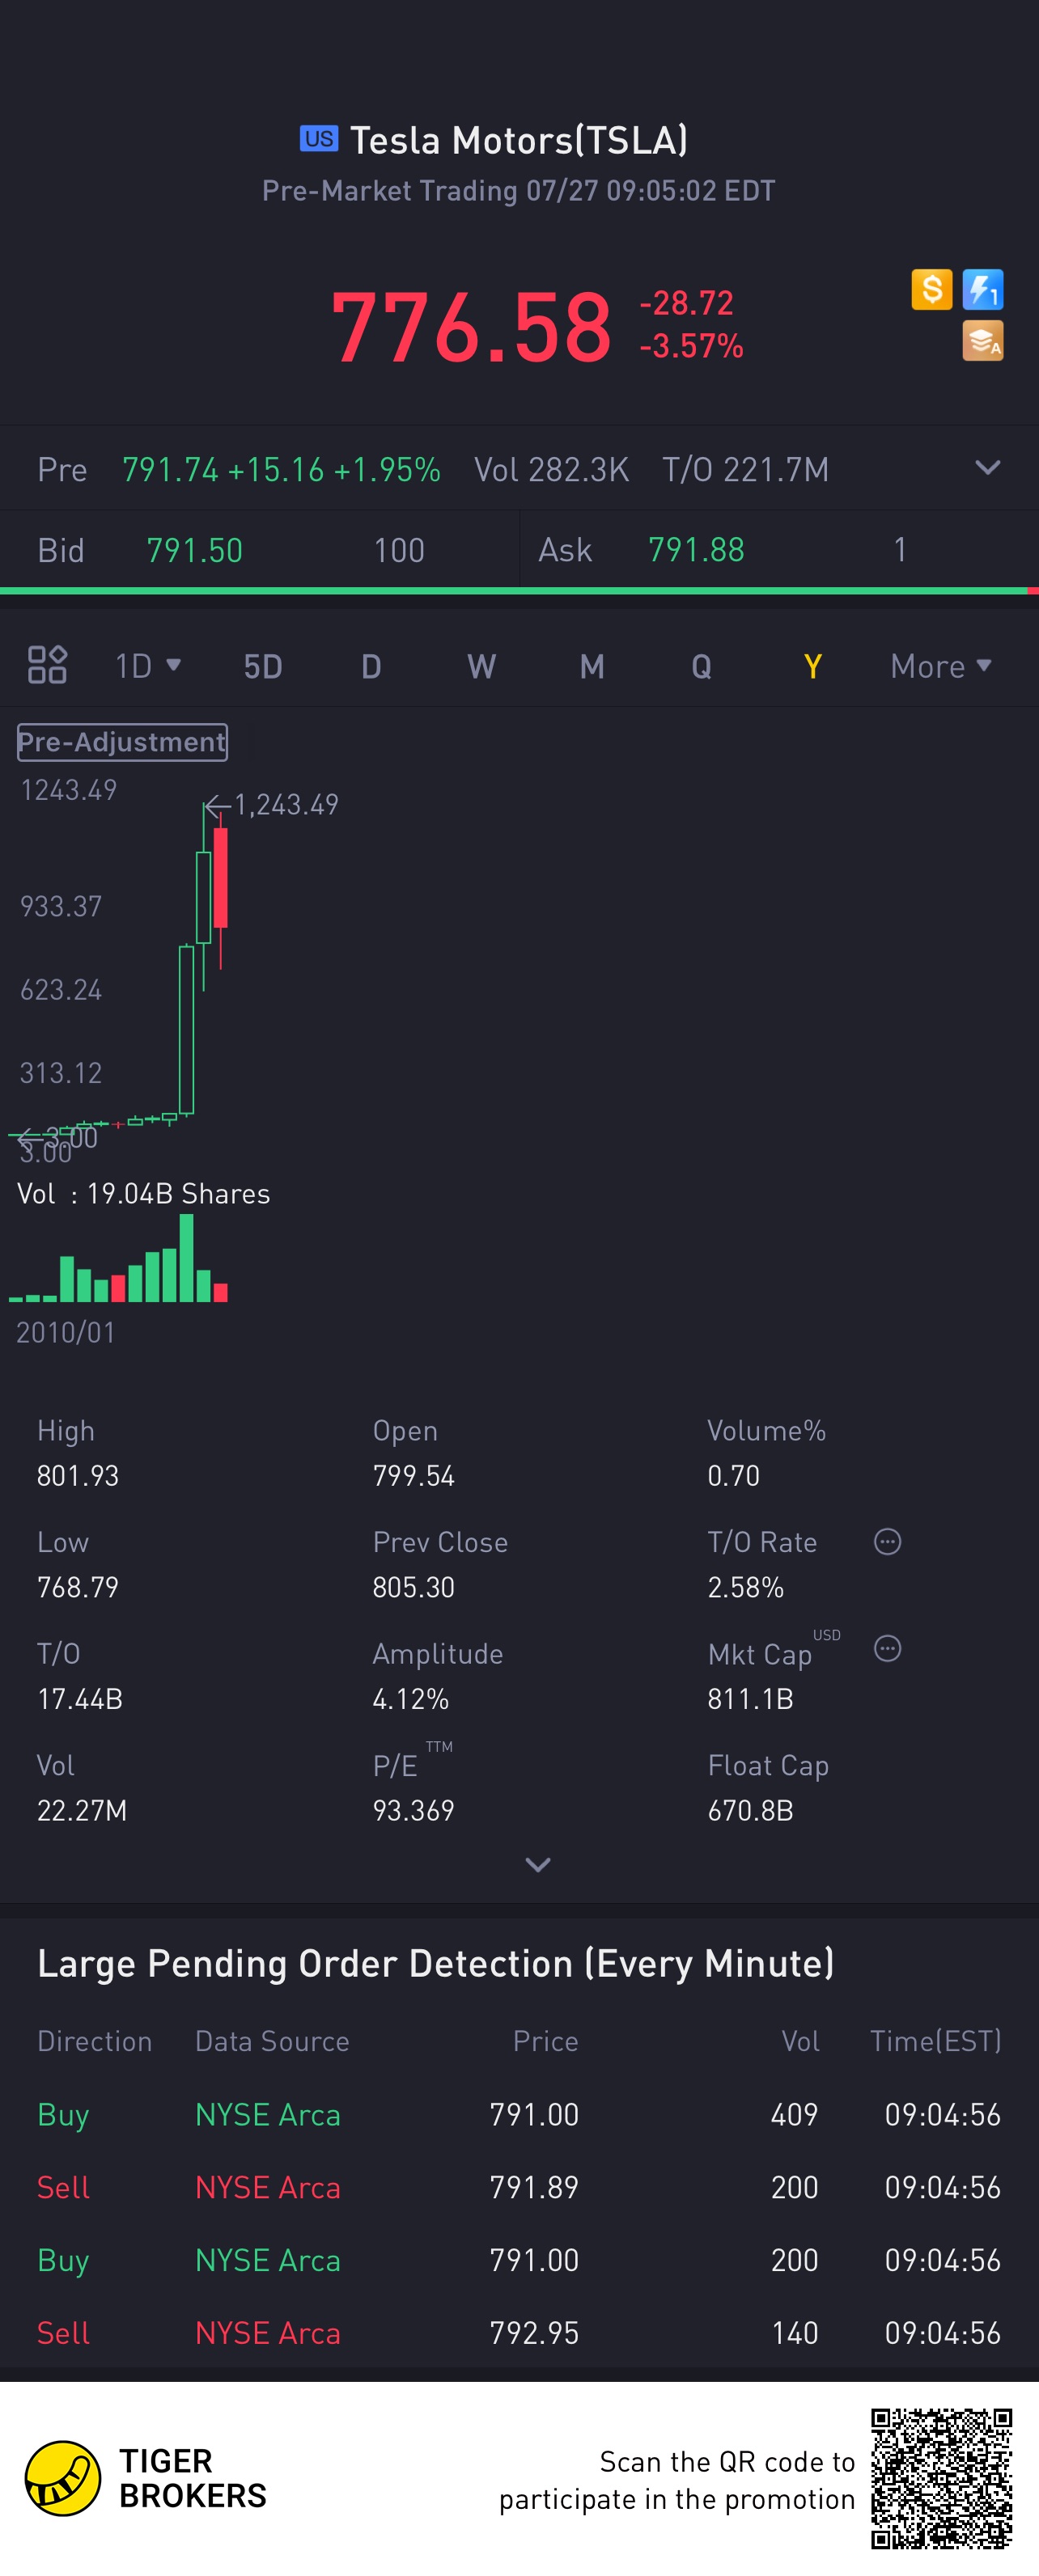Expand the pre-market quote details chevron
The width and height of the screenshot is (1039, 2576).
coord(987,468)
